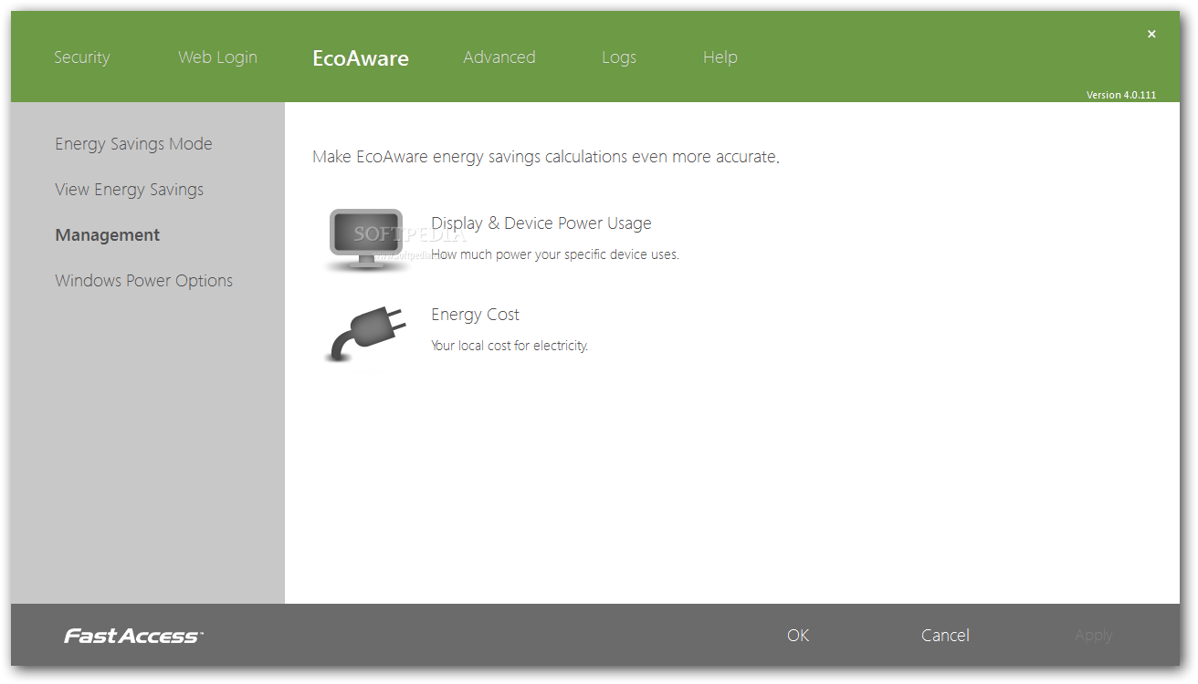Screen dimensions: 1198x684
Task: Go to the Advanced tab
Action: 499,57
